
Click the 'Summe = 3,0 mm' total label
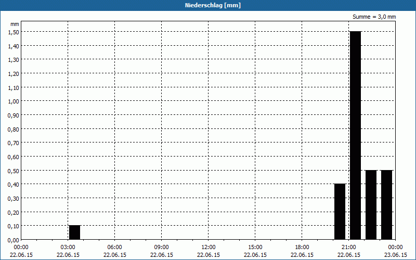374,17
